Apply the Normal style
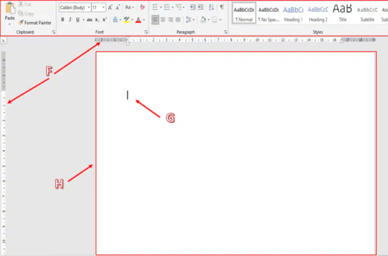 tap(244, 13)
